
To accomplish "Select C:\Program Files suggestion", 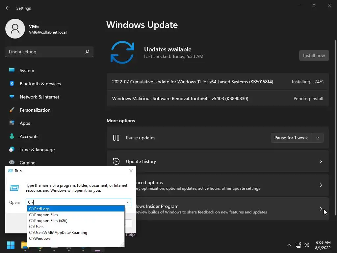I will (x=76, y=215).
